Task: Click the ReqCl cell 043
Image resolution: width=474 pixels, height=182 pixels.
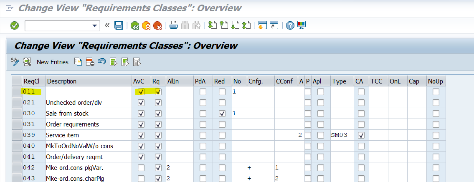Action: pyautogui.click(x=33, y=178)
